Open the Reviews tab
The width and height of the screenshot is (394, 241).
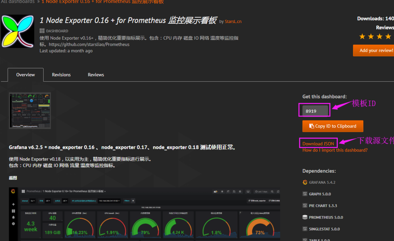tap(95, 74)
